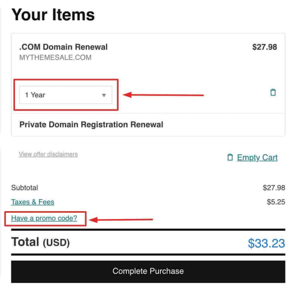This screenshot has width=301, height=289.
Task: Click the .COM Domain Renewal item title
Action: tap(63, 47)
